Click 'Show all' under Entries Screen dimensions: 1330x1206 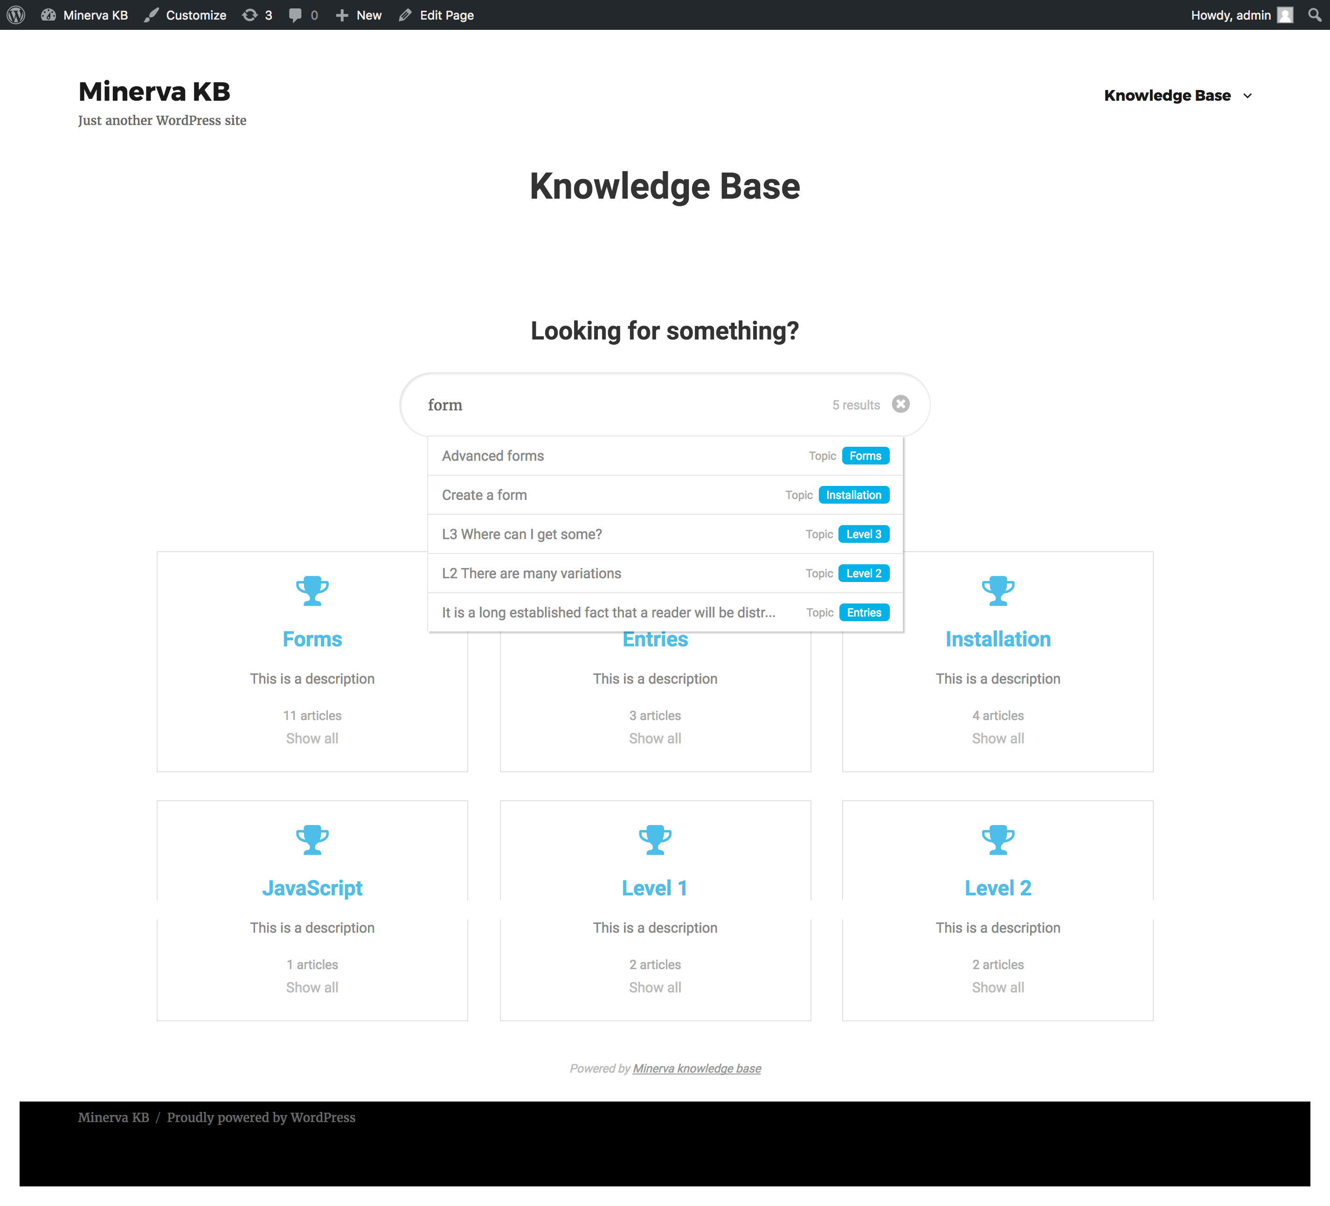(x=655, y=738)
